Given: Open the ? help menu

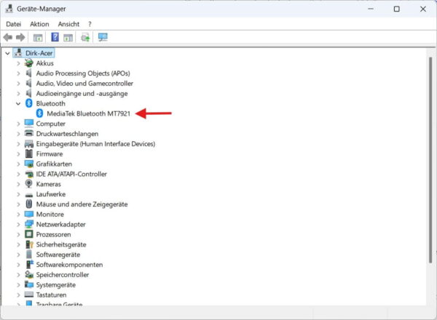Looking at the screenshot, I should tap(90, 24).
